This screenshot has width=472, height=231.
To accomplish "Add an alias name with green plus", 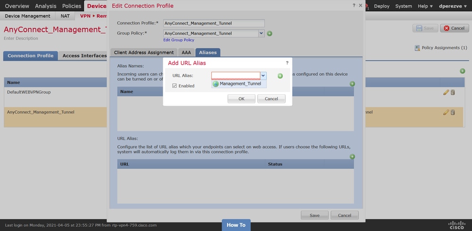I will (352, 84).
